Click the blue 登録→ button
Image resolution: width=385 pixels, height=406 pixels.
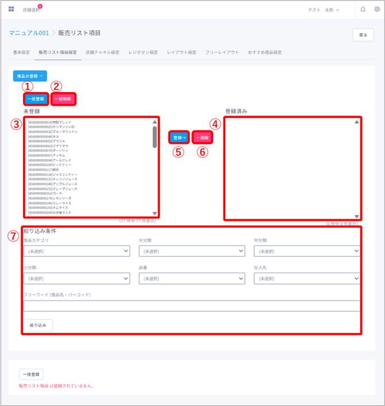coord(179,137)
